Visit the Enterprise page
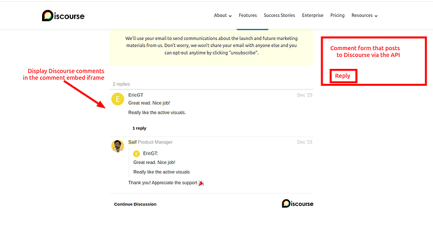This screenshot has width=433, height=231. (x=313, y=16)
